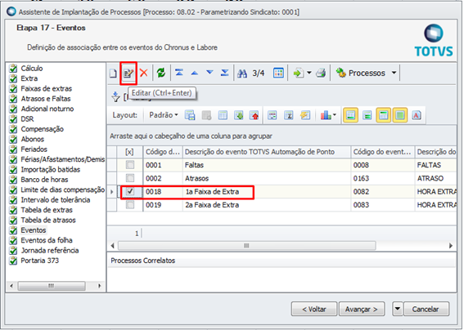
Task: Click the grid scroll right arrow
Action: [451, 246]
